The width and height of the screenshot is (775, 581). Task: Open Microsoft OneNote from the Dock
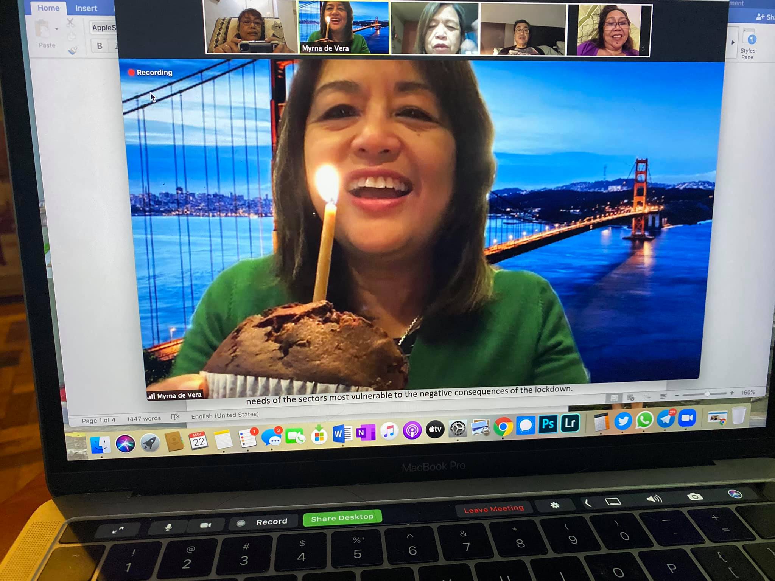(366, 433)
